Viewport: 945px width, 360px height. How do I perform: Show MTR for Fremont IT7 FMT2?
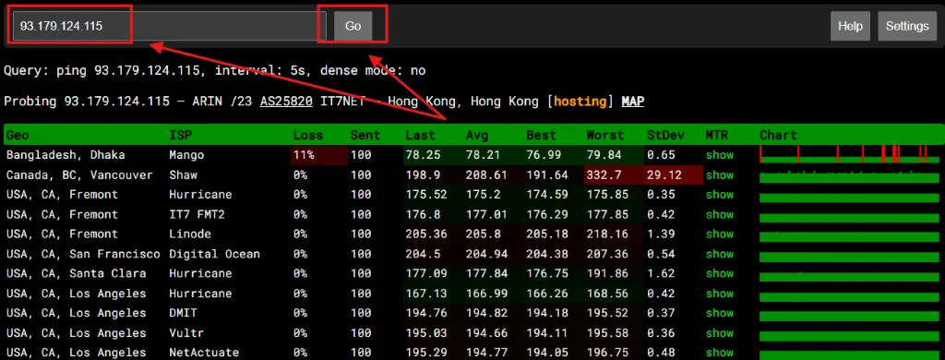pyautogui.click(x=720, y=215)
